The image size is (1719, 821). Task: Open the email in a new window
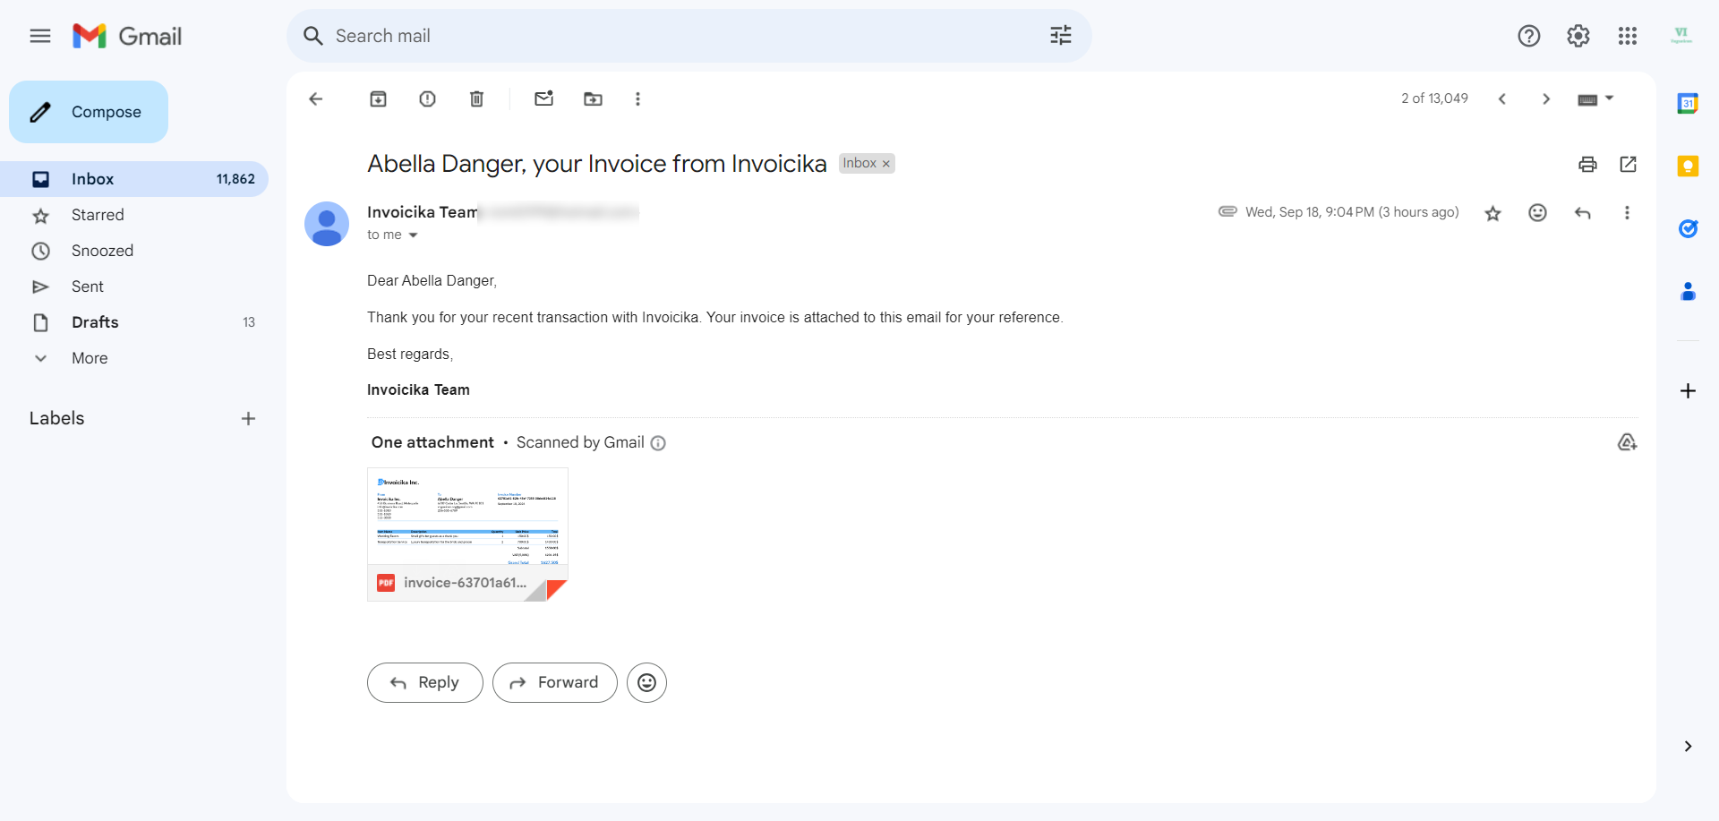pyautogui.click(x=1629, y=164)
